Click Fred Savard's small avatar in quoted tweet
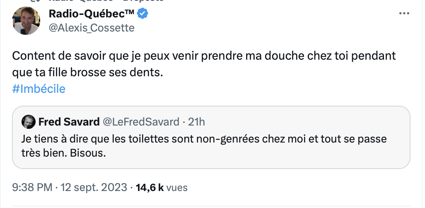The height and width of the screenshot is (208, 425). (x=28, y=122)
